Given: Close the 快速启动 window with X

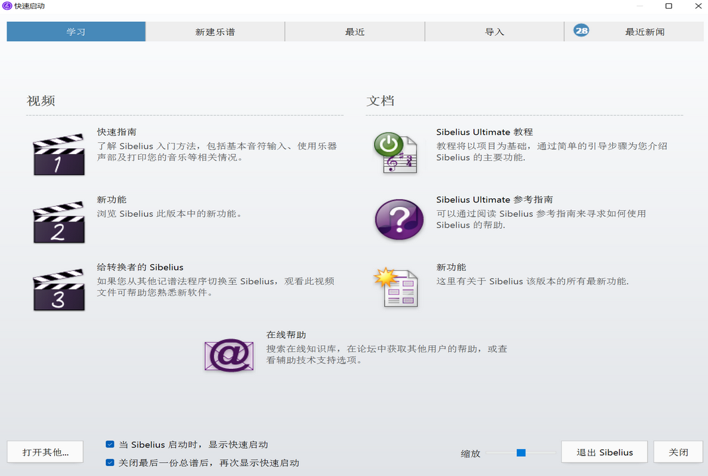Looking at the screenshot, I should [698, 6].
